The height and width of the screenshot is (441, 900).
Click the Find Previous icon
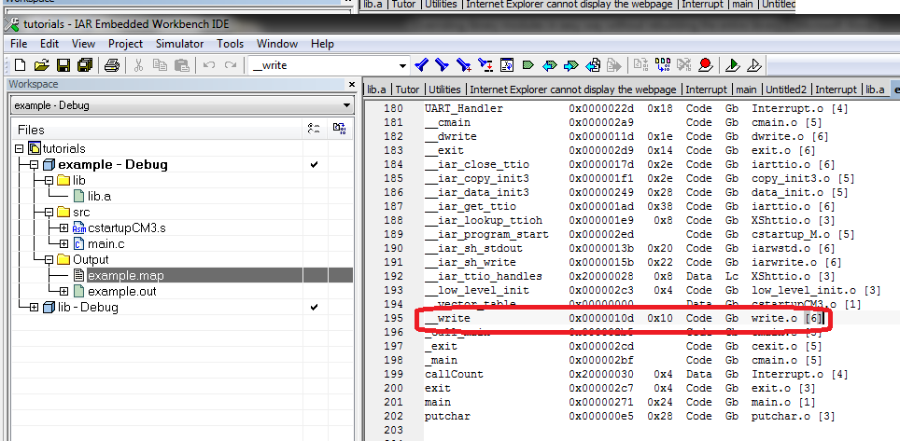(x=421, y=65)
